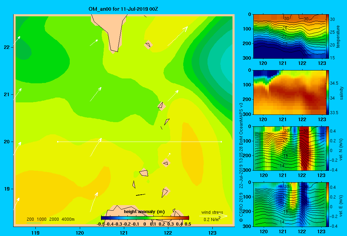Click the vel. N color scale bar
This screenshot has height=236, width=347.
[328, 148]
